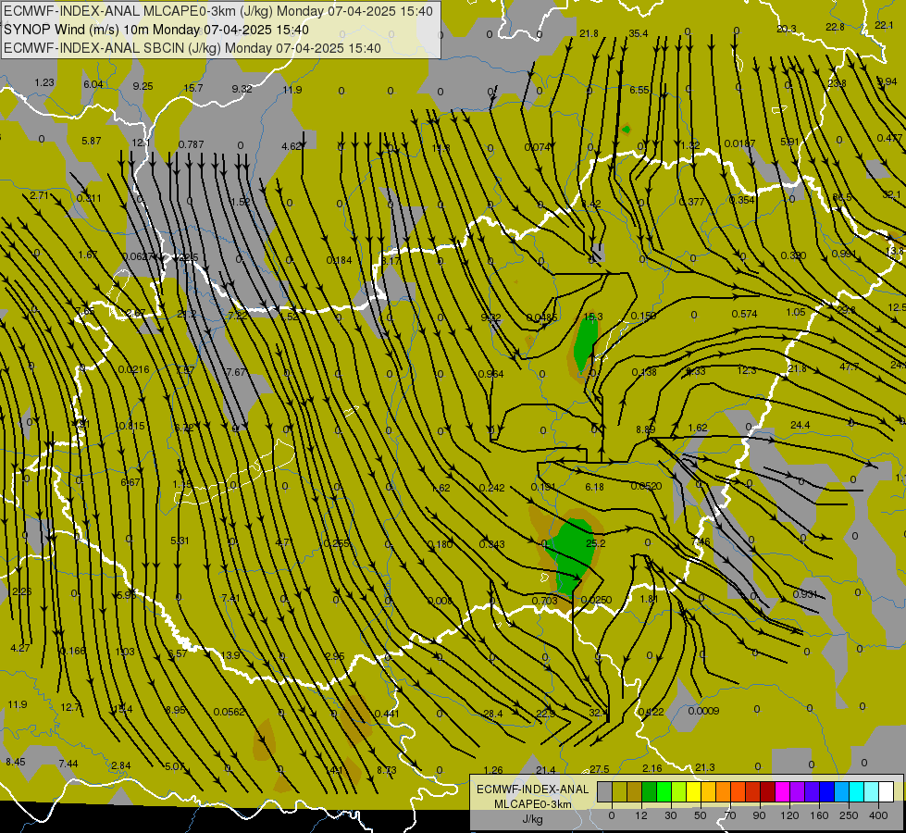Click the '15.3' value beside the green patch
Screen dimensions: 906x833
click(593, 317)
